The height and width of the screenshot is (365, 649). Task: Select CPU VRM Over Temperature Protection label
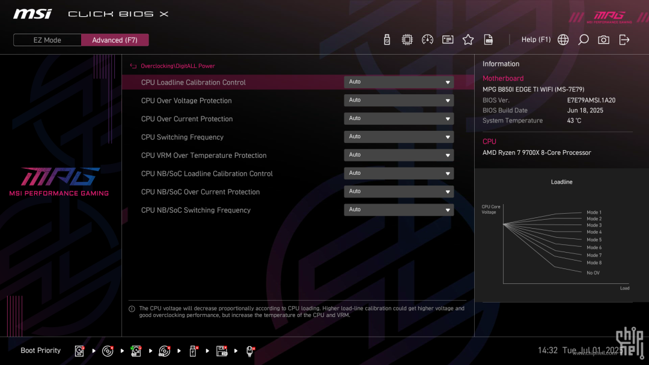coord(204,155)
